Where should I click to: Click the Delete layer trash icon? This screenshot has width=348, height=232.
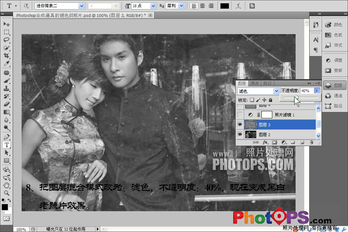311,142
